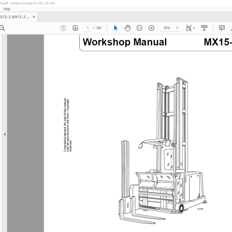
Task: Click the fit page width icon
Action: 189,28
